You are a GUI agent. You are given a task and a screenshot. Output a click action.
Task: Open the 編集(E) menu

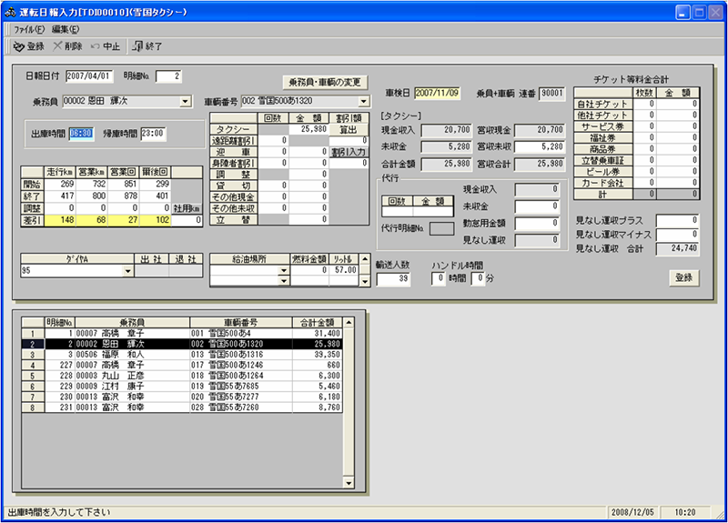coord(66,29)
